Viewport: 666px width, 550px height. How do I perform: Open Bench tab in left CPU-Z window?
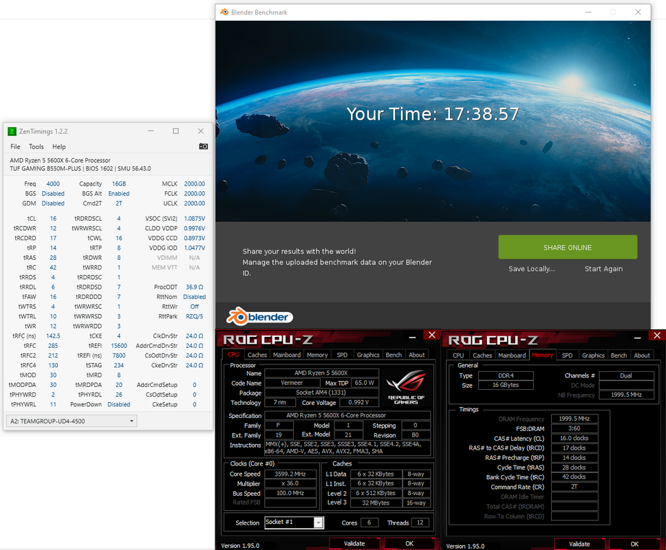[x=394, y=355]
